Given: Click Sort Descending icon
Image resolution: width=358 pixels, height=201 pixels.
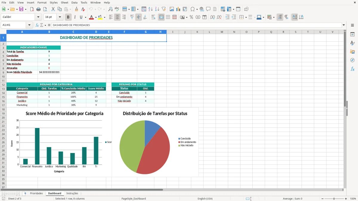Looking at the screenshot, I should [x=157, y=9].
